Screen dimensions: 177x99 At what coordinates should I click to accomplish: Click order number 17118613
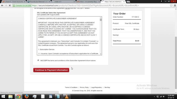[x=135, y=17]
